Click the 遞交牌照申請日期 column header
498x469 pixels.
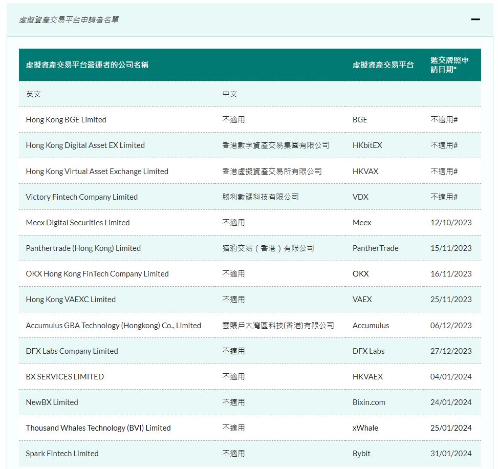coord(449,65)
